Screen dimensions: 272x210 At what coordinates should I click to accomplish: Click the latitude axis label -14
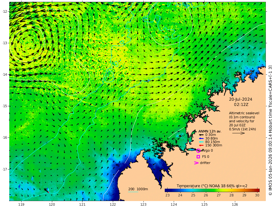5,74
